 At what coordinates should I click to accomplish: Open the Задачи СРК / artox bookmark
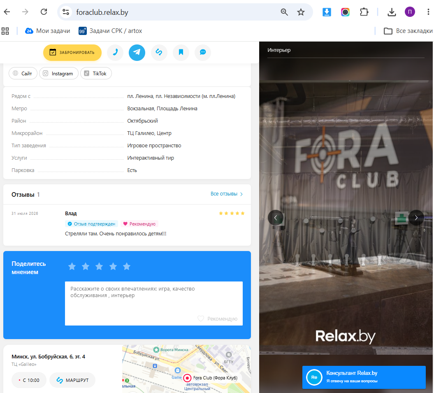(110, 31)
